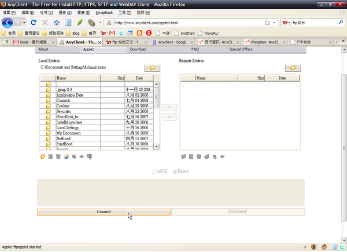Click local refresh folder icon
Viewport: 347px width, 252px height.
tap(66, 156)
